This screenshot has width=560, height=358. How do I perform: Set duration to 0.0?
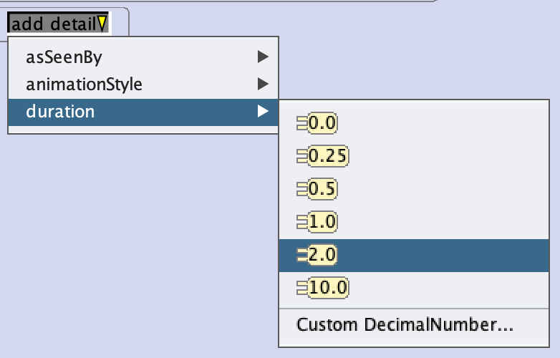[x=322, y=123]
